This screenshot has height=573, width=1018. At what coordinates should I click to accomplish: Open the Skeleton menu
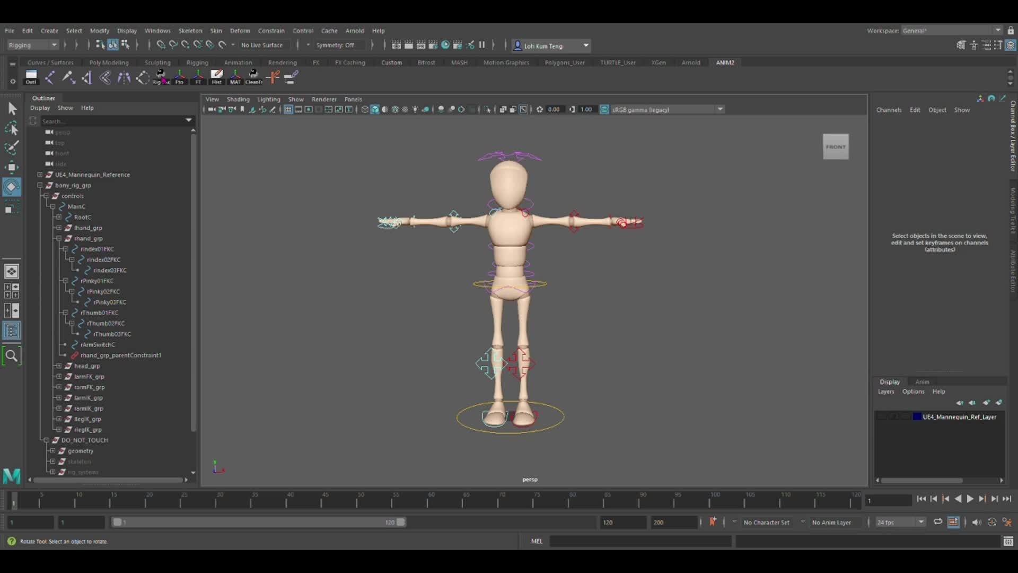click(x=190, y=30)
